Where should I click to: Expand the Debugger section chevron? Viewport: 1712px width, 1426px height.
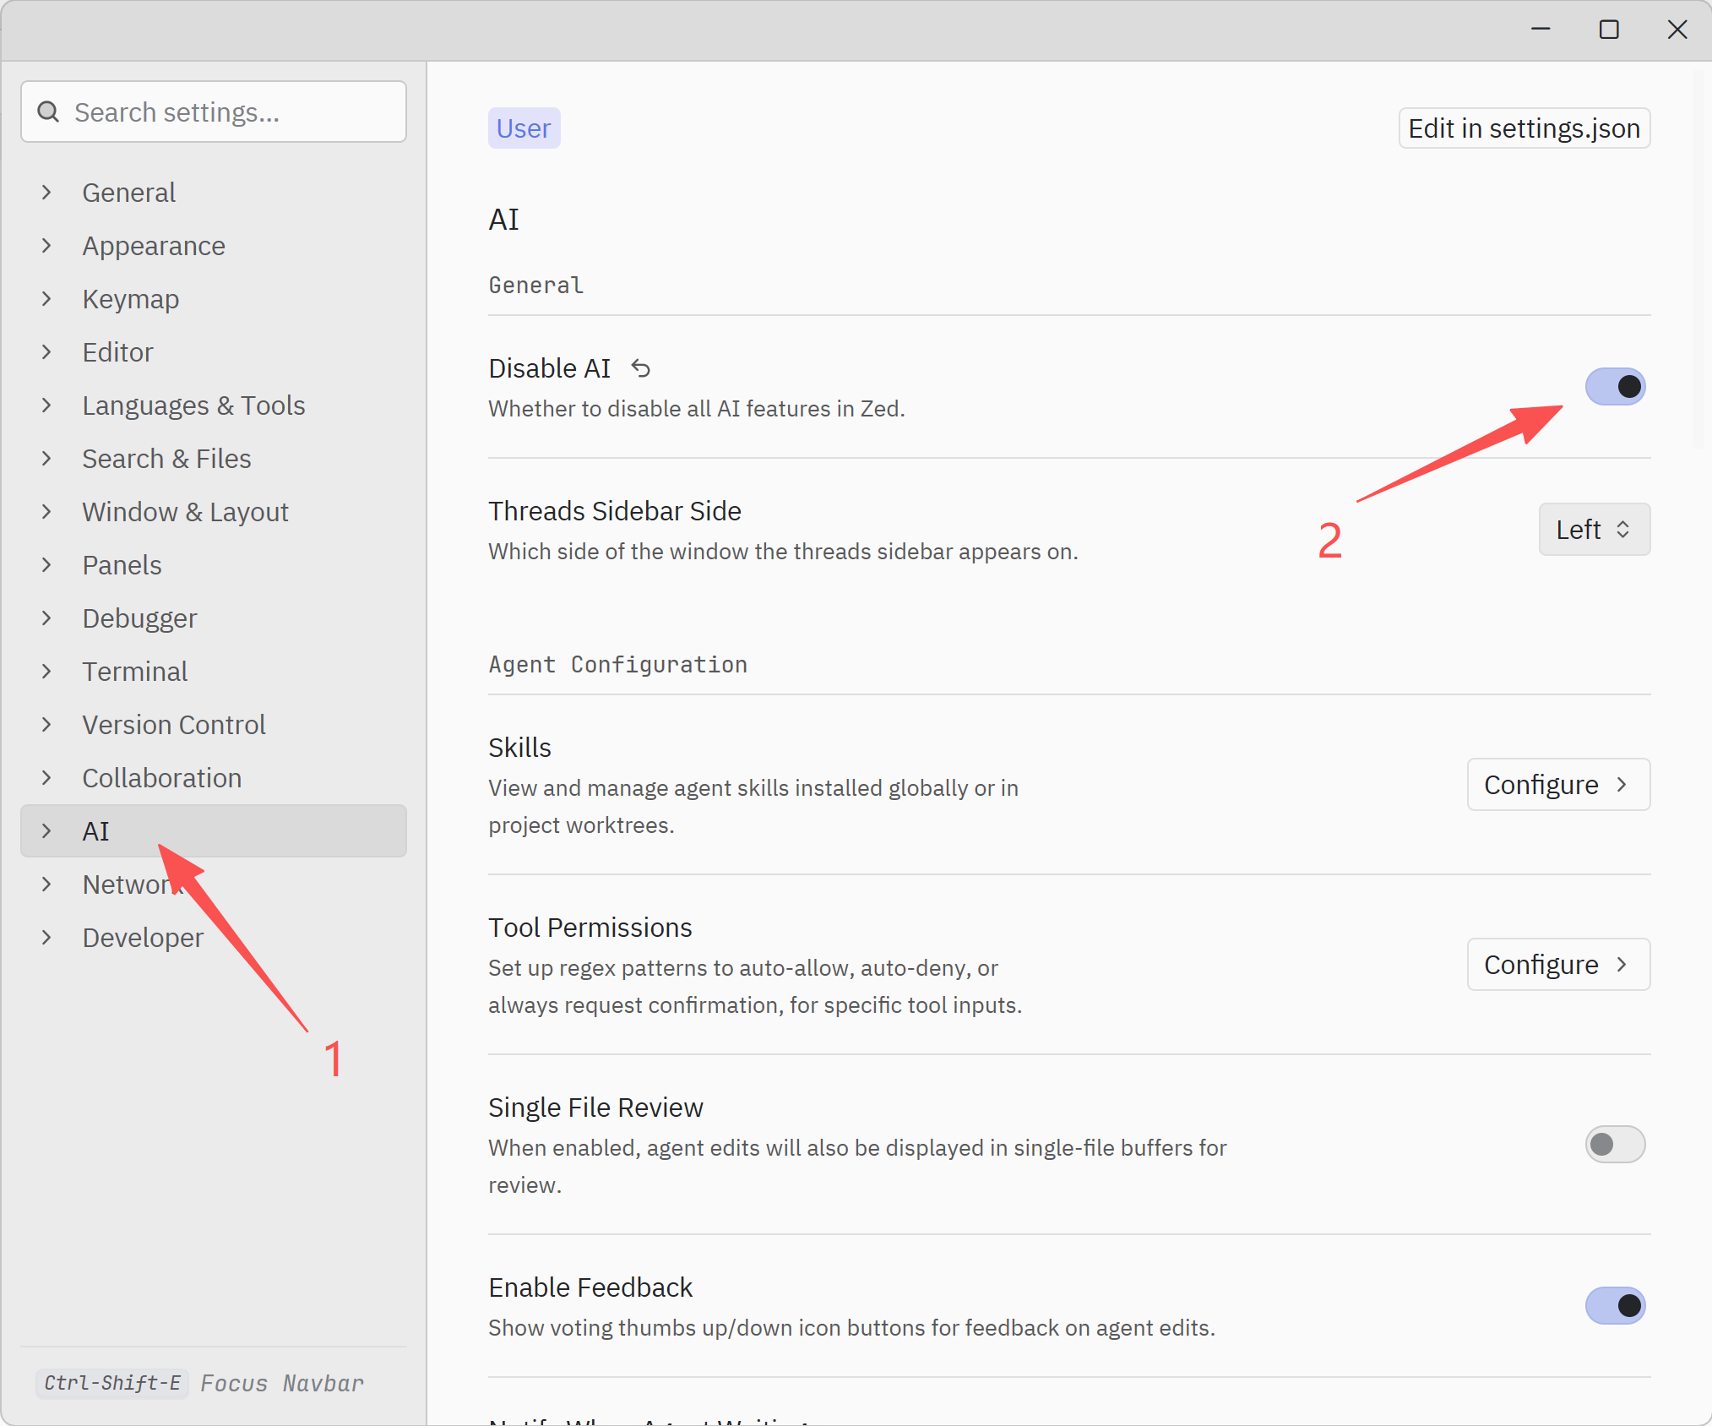click(x=47, y=618)
